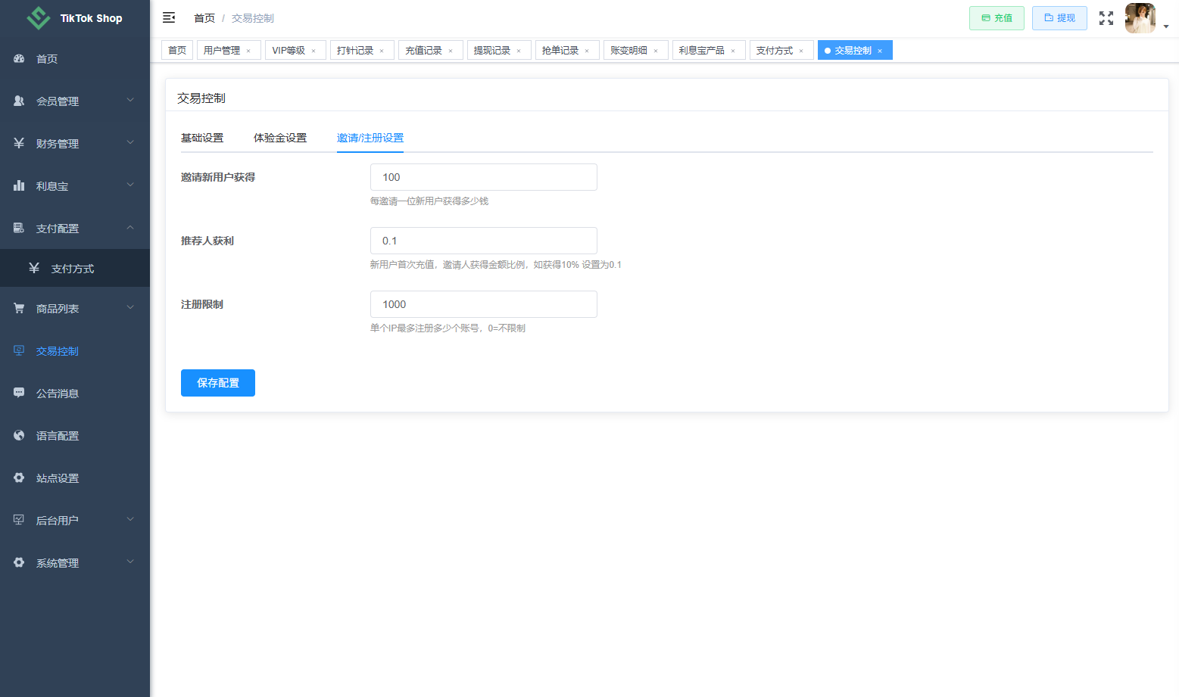Go to 首页 in the breadcrumb
The image size is (1179, 697).
204,18
